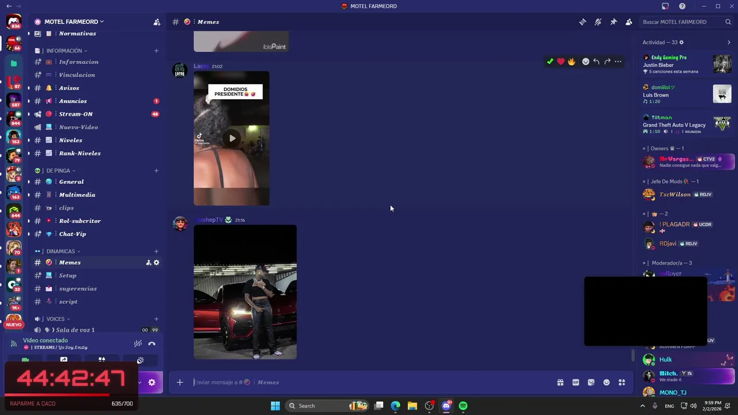
Task: Create invite for Memes channel
Action: (x=148, y=262)
